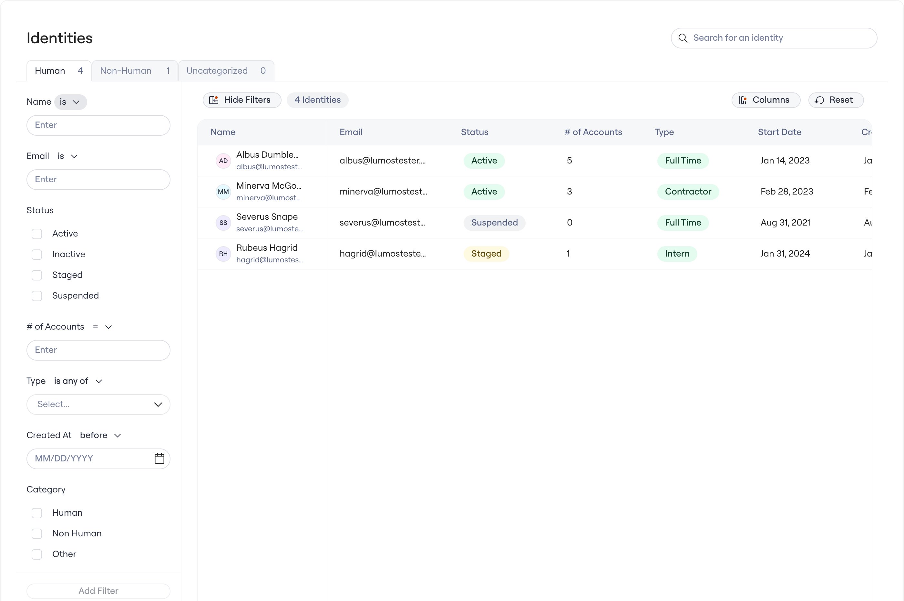Click the albus@lumostester... email cell
Screen dimensions: 904x601
pyautogui.click(x=383, y=161)
